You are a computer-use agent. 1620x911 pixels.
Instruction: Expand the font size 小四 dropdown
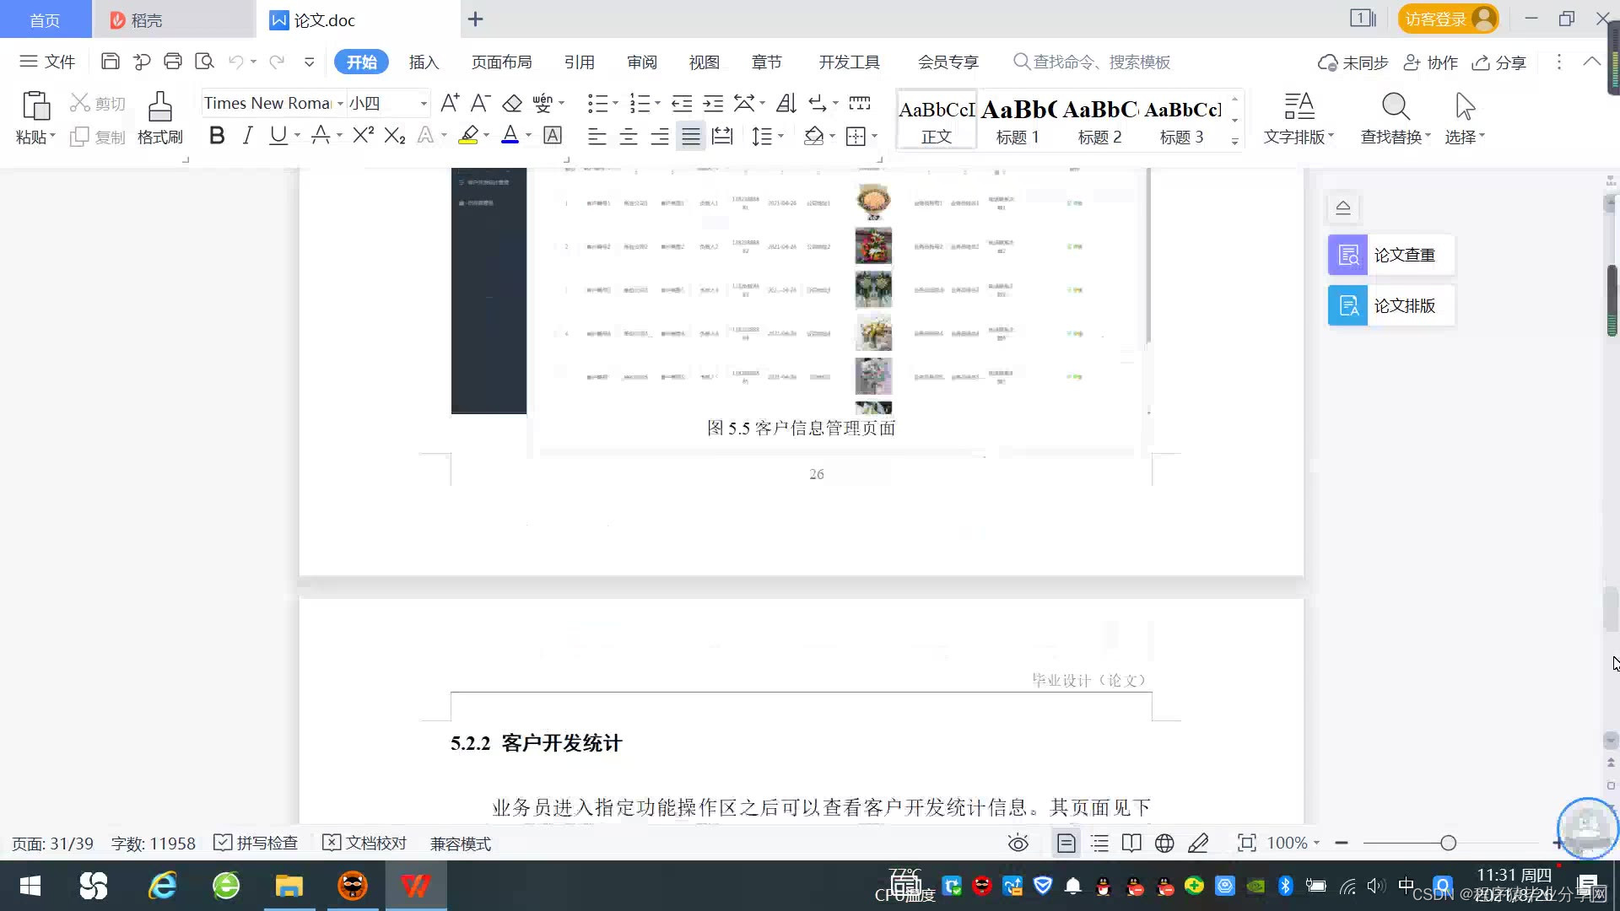(x=424, y=104)
